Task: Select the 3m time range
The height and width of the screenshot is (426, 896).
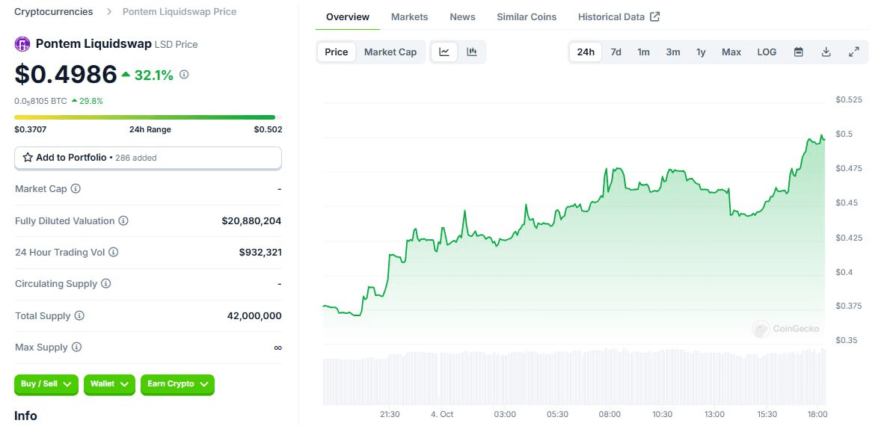Action: click(x=672, y=52)
